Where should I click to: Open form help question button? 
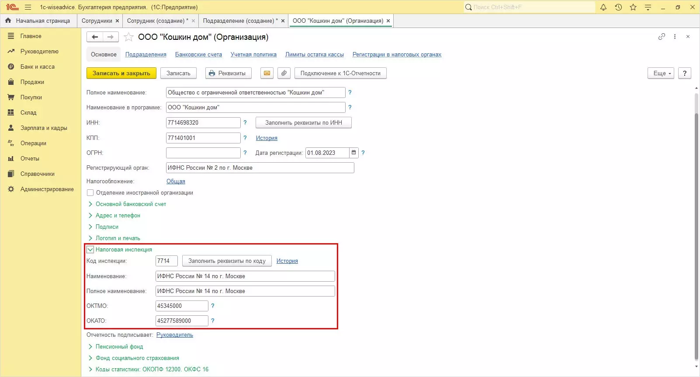pos(685,73)
